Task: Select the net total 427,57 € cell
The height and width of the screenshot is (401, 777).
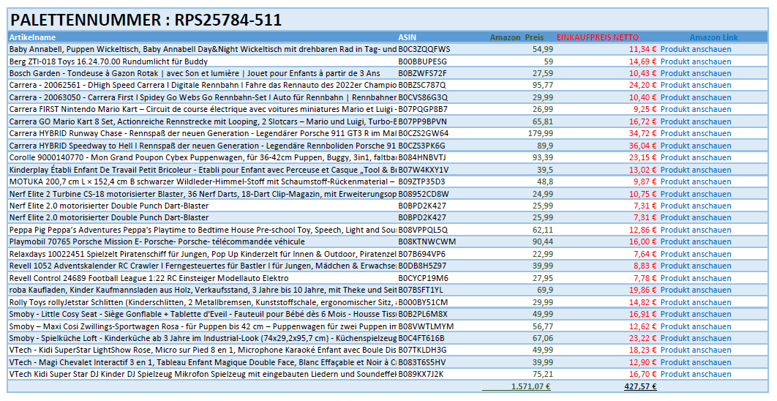Action: tap(640, 386)
